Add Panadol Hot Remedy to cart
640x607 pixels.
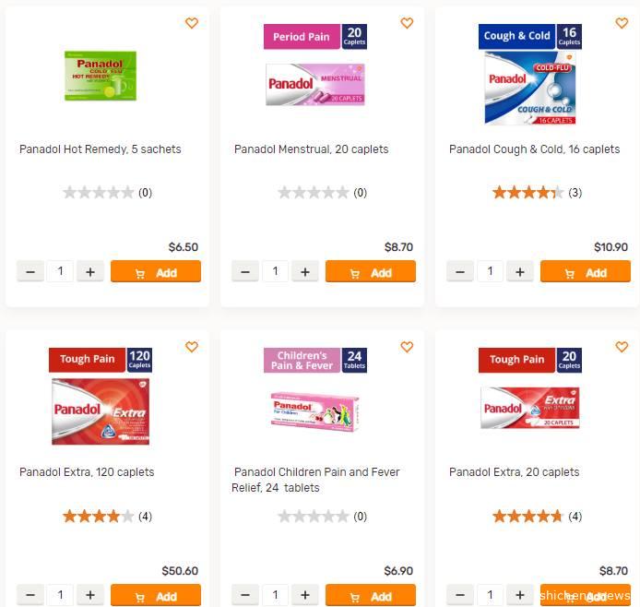click(156, 272)
